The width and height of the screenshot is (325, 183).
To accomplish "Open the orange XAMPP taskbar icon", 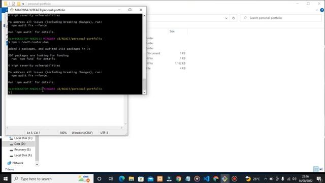I will 160,178.
